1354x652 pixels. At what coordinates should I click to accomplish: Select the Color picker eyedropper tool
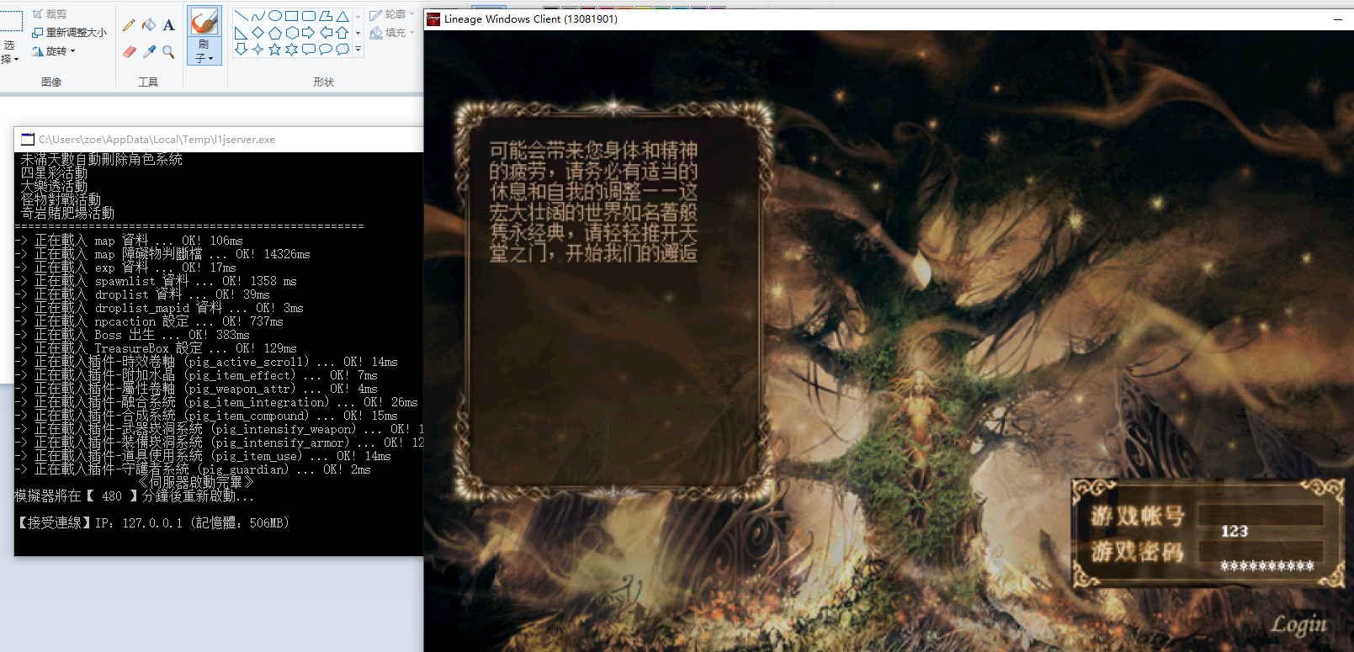(149, 52)
